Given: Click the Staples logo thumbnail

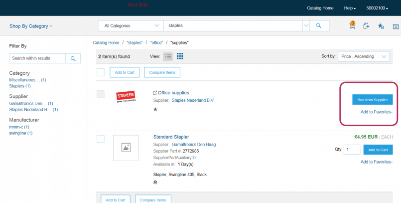Looking at the screenshot, I should pyautogui.click(x=126, y=96).
